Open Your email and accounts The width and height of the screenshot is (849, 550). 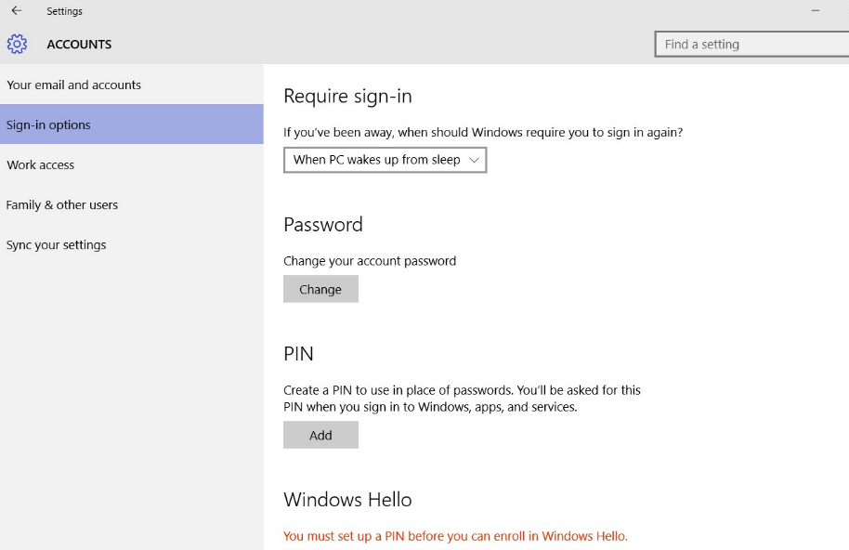[74, 85]
